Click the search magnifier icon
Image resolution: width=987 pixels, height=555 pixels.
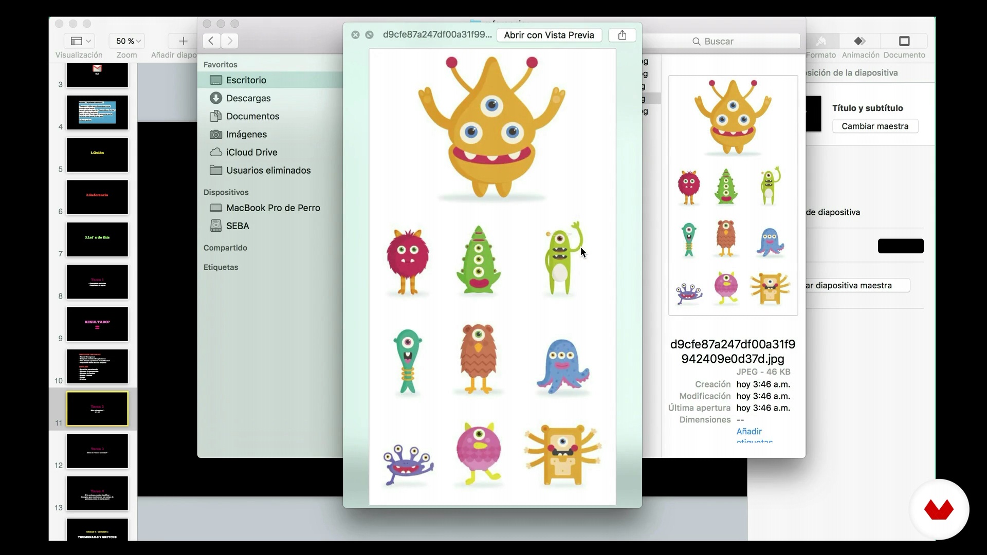tap(697, 41)
